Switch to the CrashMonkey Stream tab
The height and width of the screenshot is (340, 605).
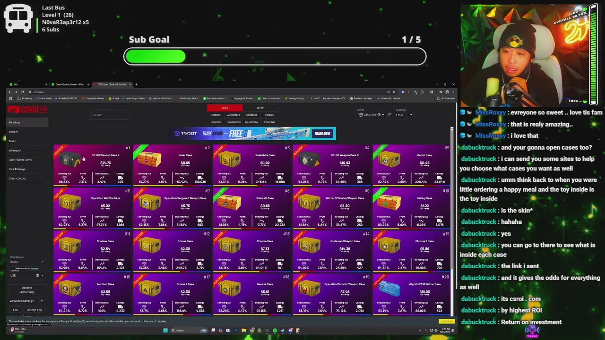tap(70, 85)
